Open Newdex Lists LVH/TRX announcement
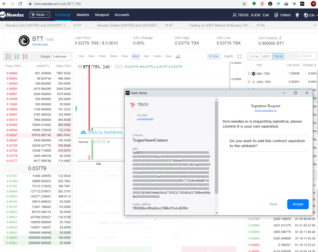The image size is (318, 252). 37,25
